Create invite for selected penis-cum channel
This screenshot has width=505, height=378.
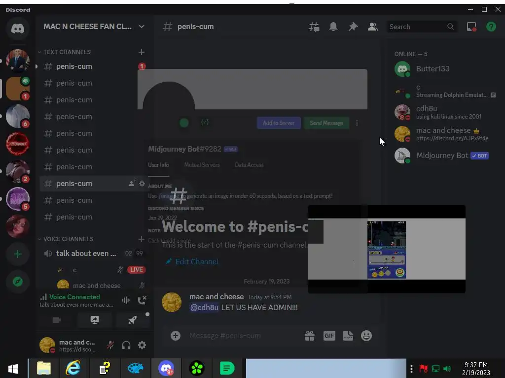point(132,184)
